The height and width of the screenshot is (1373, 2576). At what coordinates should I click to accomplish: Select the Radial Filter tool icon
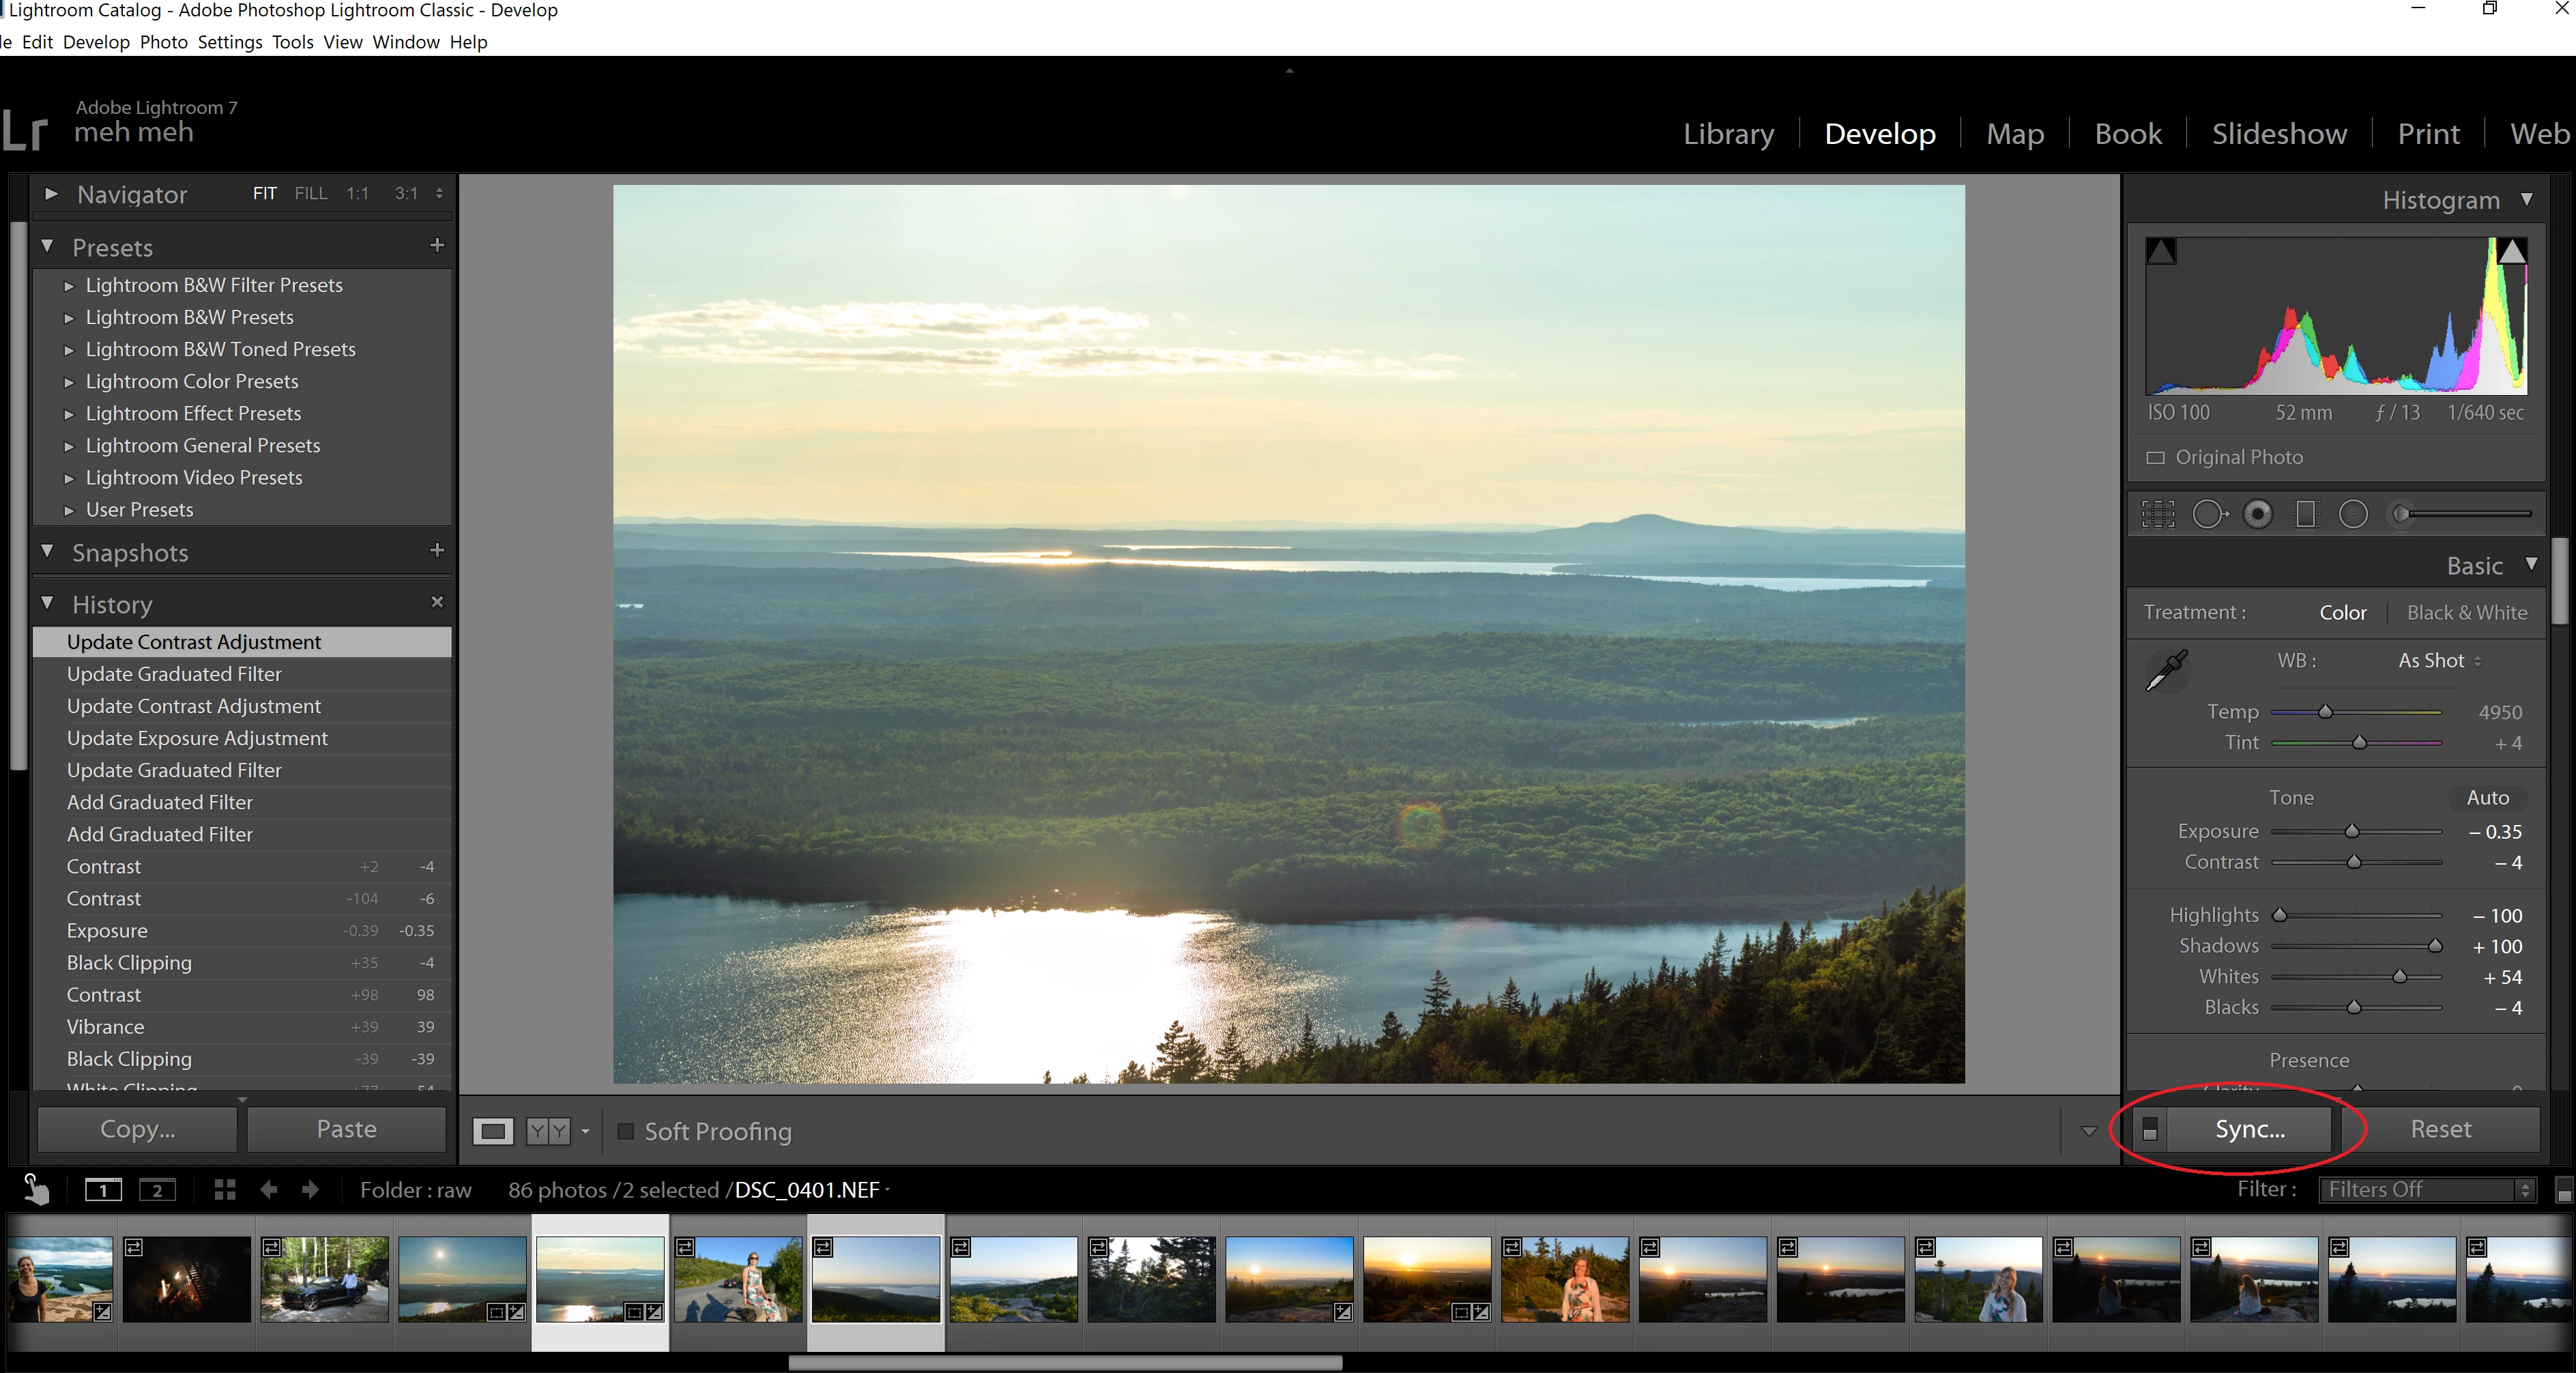[2353, 514]
